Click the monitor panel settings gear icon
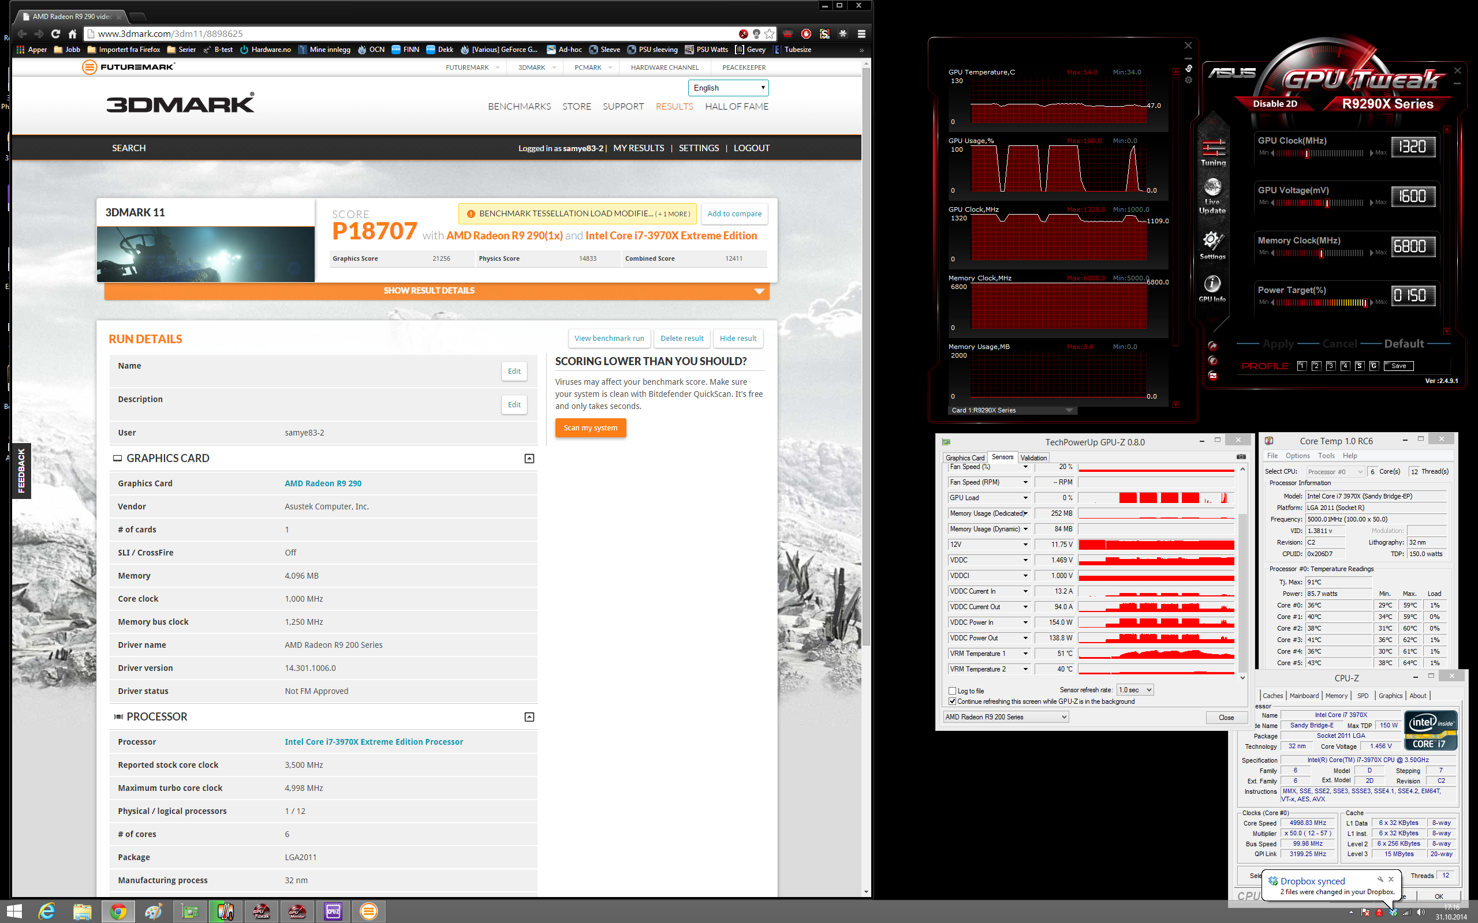Image resolution: width=1478 pixels, height=923 pixels. coord(1189,81)
